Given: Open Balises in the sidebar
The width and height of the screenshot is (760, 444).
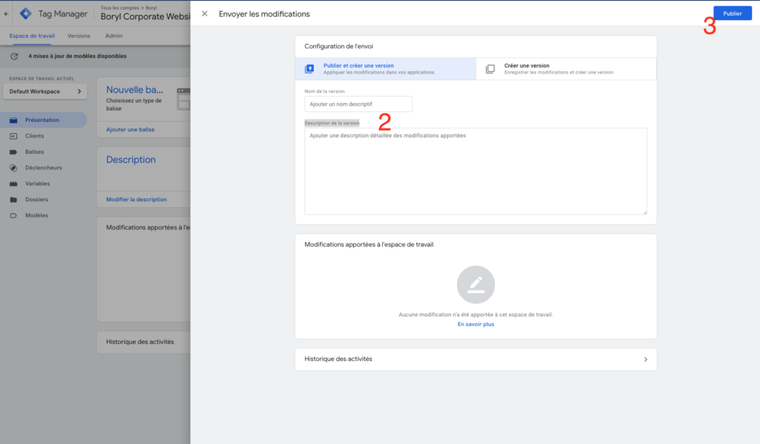Looking at the screenshot, I should (34, 152).
